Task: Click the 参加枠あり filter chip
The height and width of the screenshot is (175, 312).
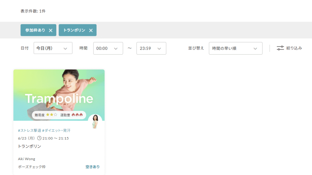Action: coord(35,30)
